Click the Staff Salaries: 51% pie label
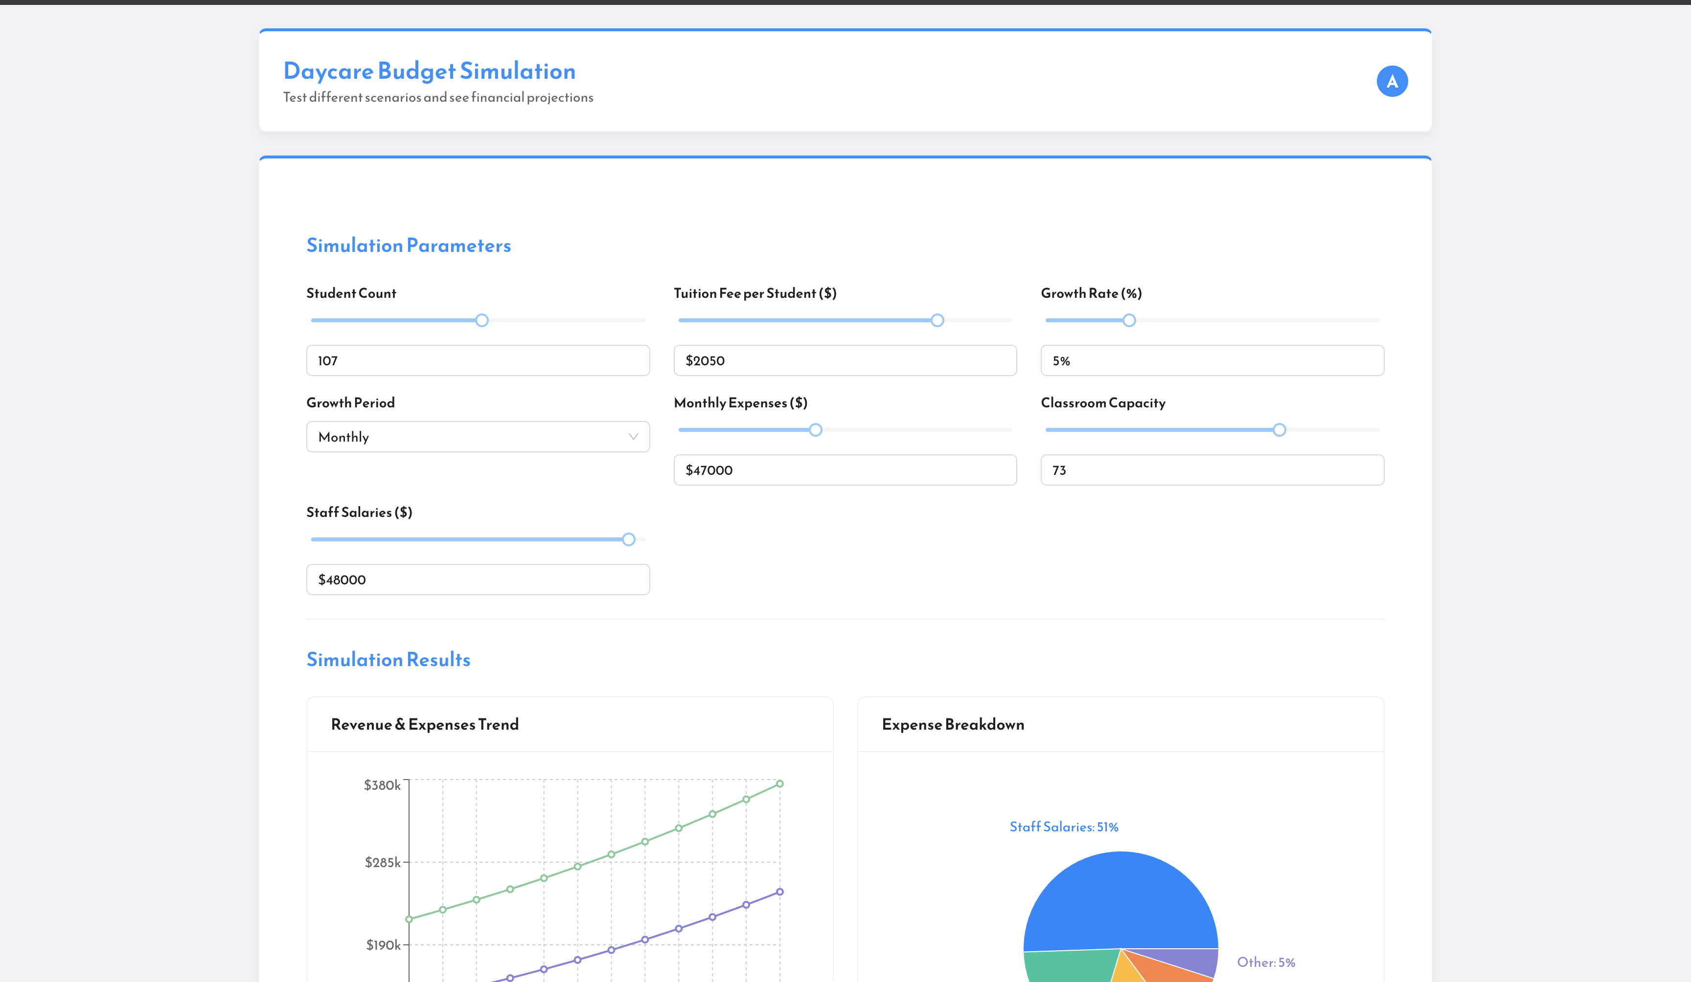 click(1064, 827)
